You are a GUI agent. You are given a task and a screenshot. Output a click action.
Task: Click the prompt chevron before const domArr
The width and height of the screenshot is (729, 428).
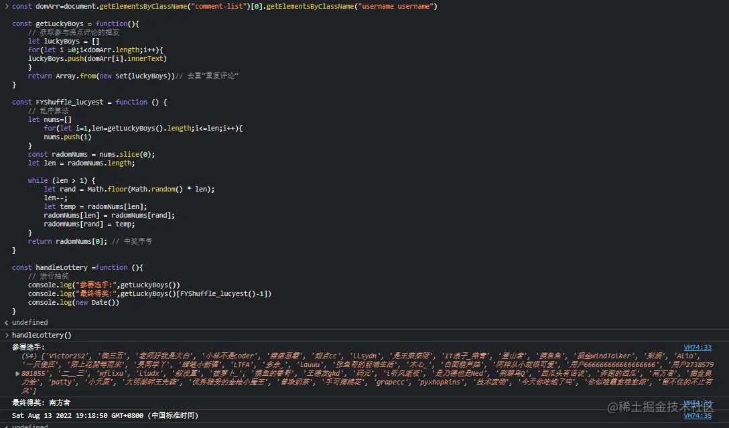click(7, 6)
